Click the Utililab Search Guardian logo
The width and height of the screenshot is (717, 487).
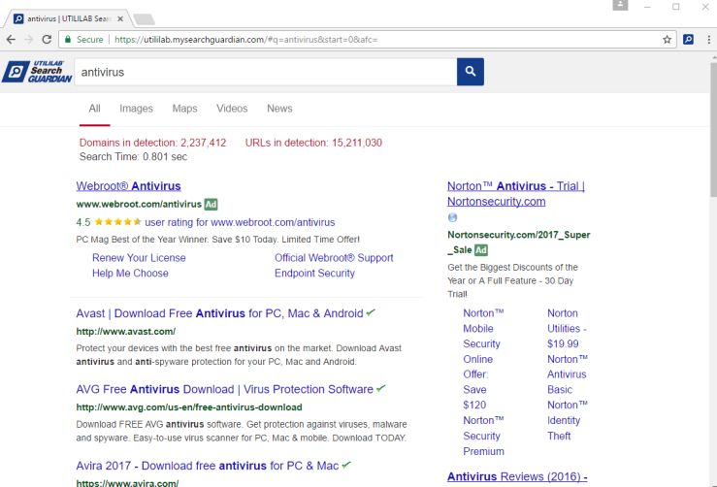tap(37, 72)
